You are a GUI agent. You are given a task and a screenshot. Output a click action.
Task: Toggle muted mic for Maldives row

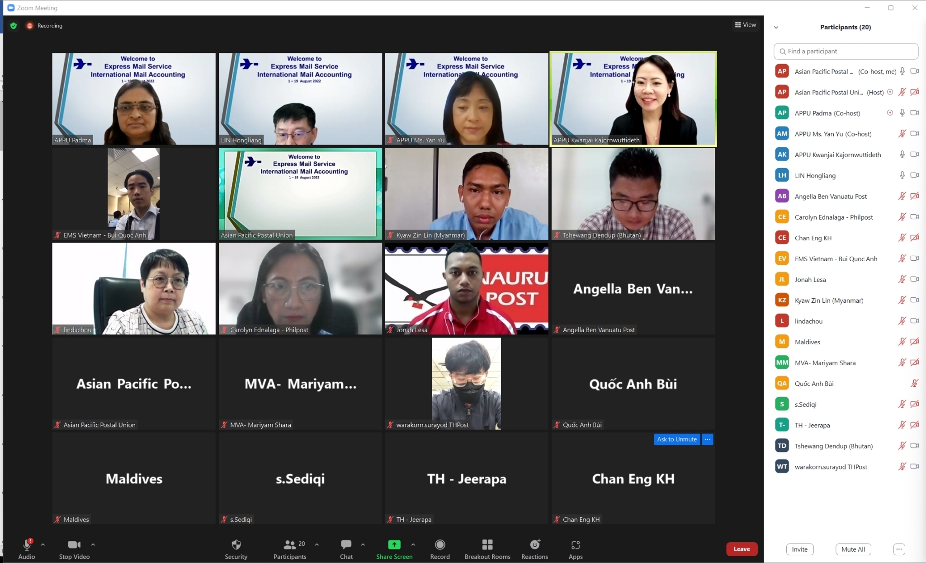tap(902, 342)
